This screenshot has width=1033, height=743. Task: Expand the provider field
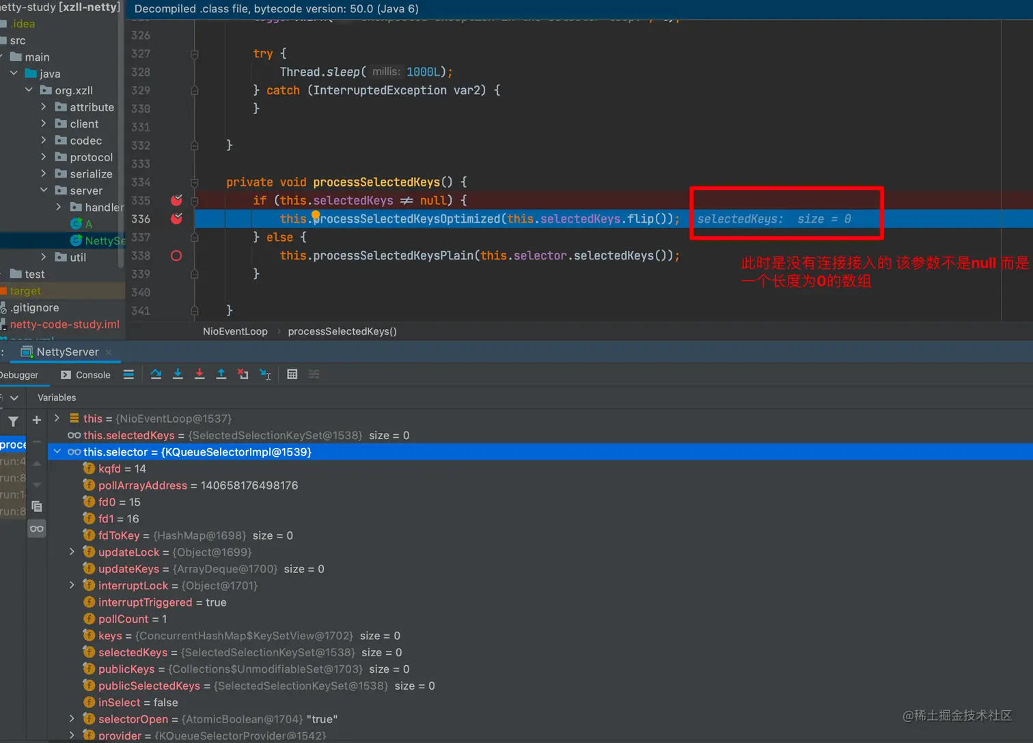tap(72, 735)
